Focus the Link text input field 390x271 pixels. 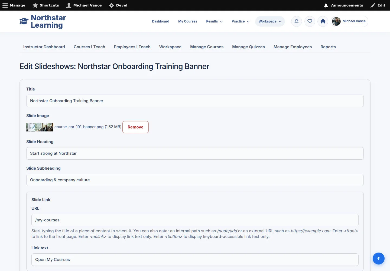(195, 260)
